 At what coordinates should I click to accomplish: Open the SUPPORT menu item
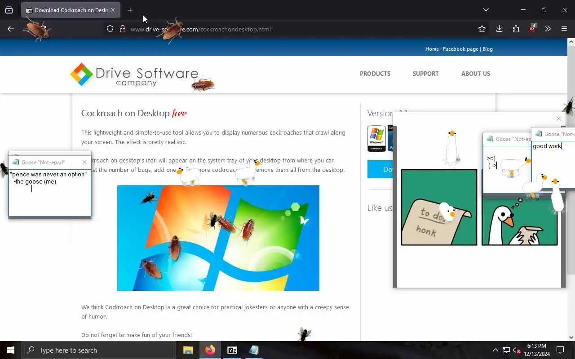(425, 74)
